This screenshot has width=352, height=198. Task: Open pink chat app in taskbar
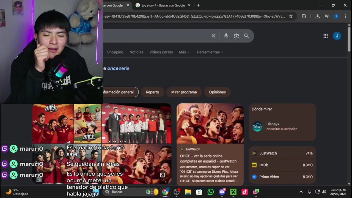point(256,192)
